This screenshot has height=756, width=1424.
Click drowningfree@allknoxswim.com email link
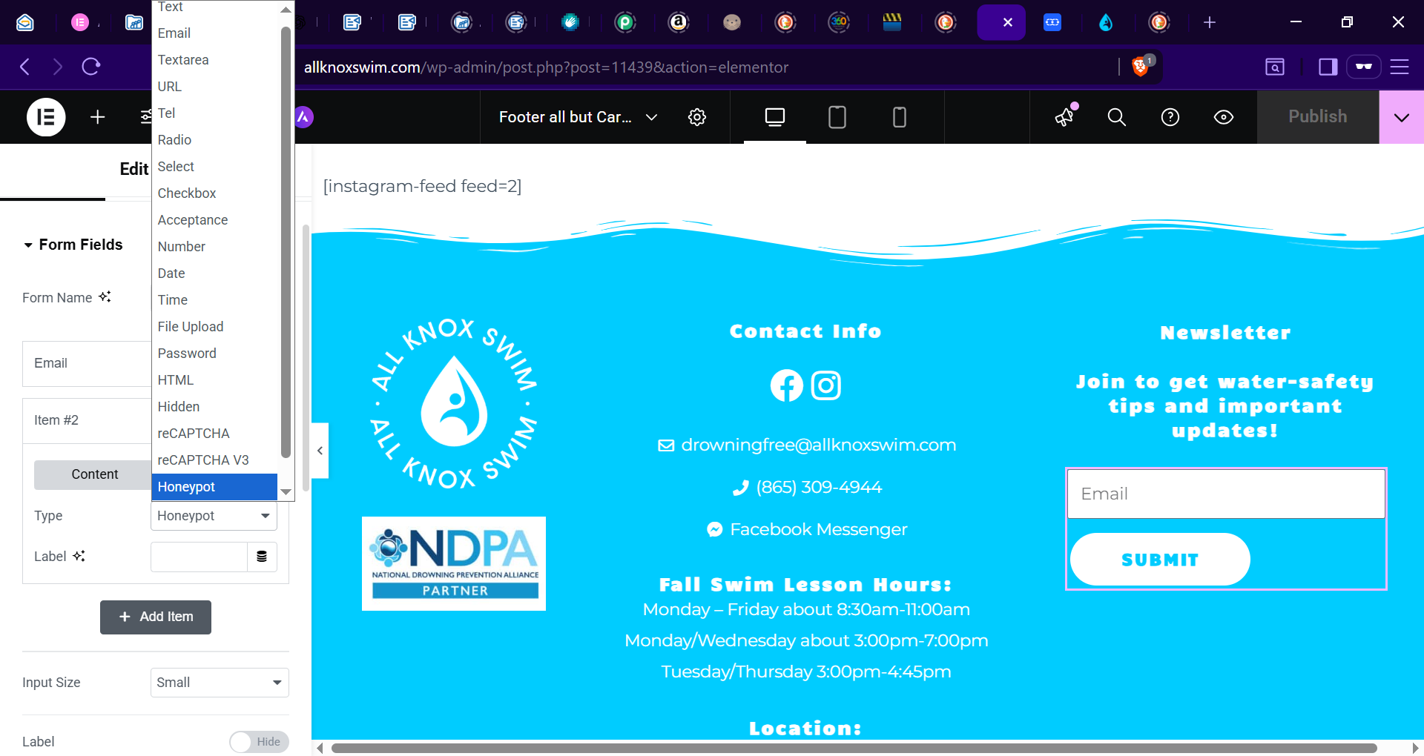(818, 445)
